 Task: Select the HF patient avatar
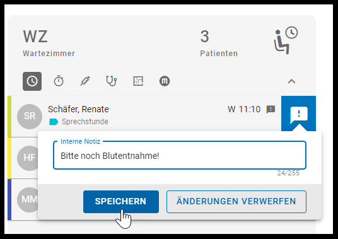pyautogui.click(x=28, y=158)
